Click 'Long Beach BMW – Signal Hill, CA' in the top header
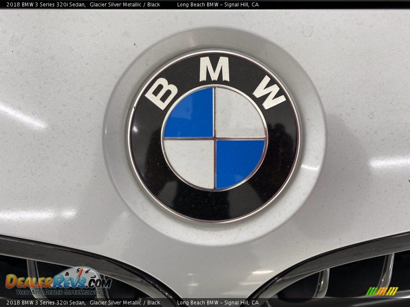Image resolution: width=410 pixels, height=307 pixels. (218, 4)
